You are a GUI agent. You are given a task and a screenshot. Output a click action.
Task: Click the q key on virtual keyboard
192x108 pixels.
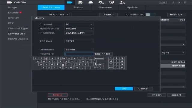click(x=38, y=61)
